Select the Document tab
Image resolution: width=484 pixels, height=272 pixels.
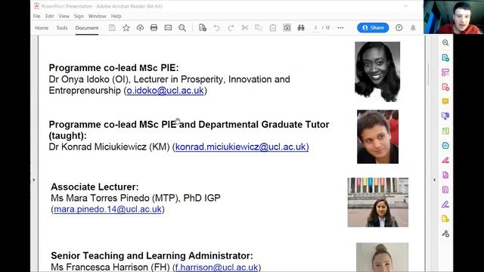point(87,28)
